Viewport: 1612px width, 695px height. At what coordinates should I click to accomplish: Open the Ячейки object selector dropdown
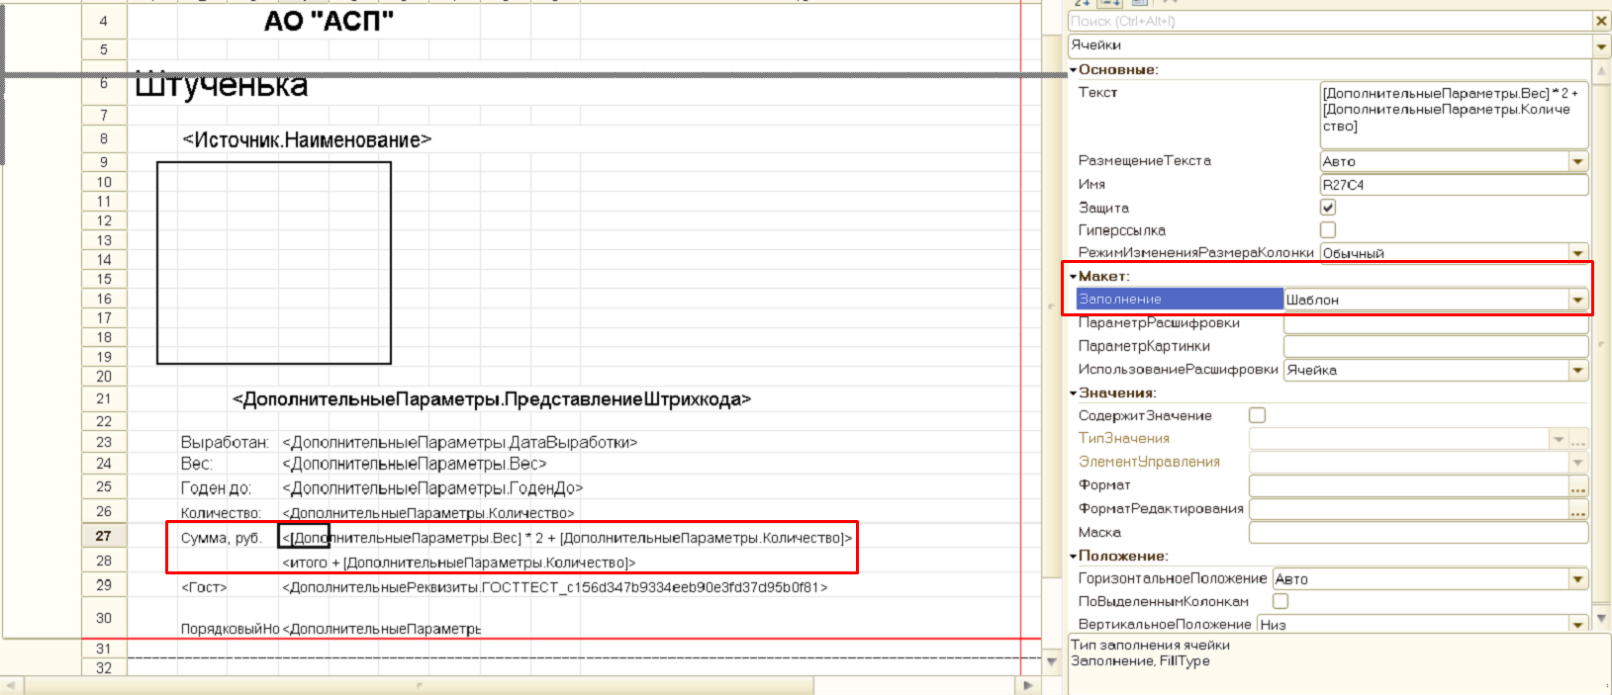(1601, 45)
